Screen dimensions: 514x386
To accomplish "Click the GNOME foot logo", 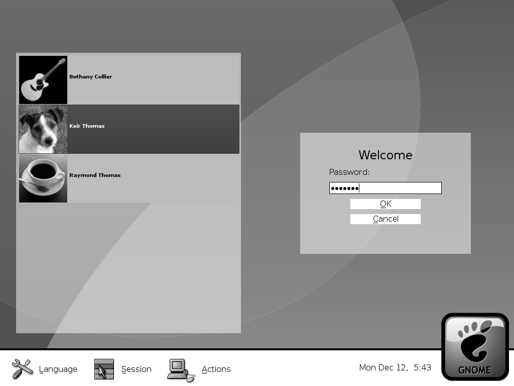I will point(475,347).
